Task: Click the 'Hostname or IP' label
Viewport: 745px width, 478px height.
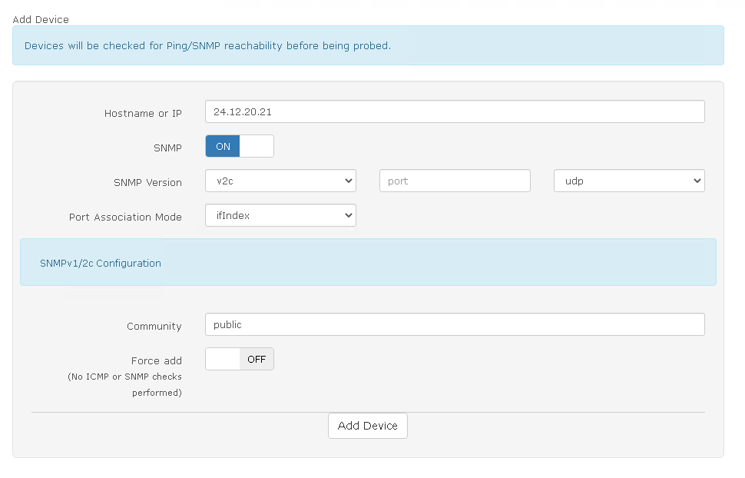Action: point(143,114)
